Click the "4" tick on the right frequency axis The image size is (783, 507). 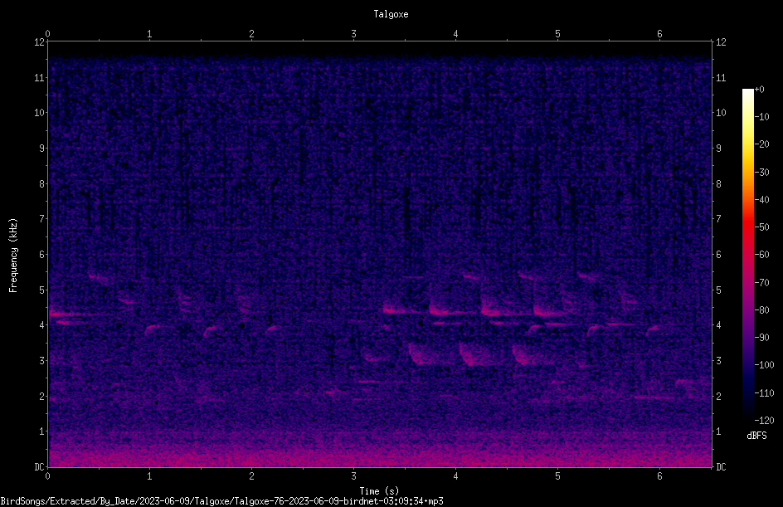click(x=718, y=325)
